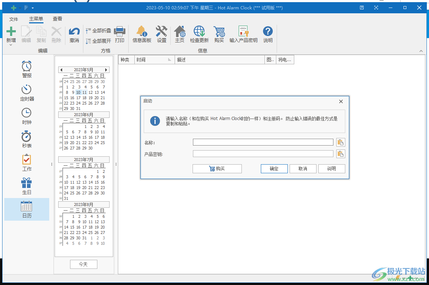This screenshot has width=429, height=285.
Task: Click 购买 button in dialog
Action: 217,169
